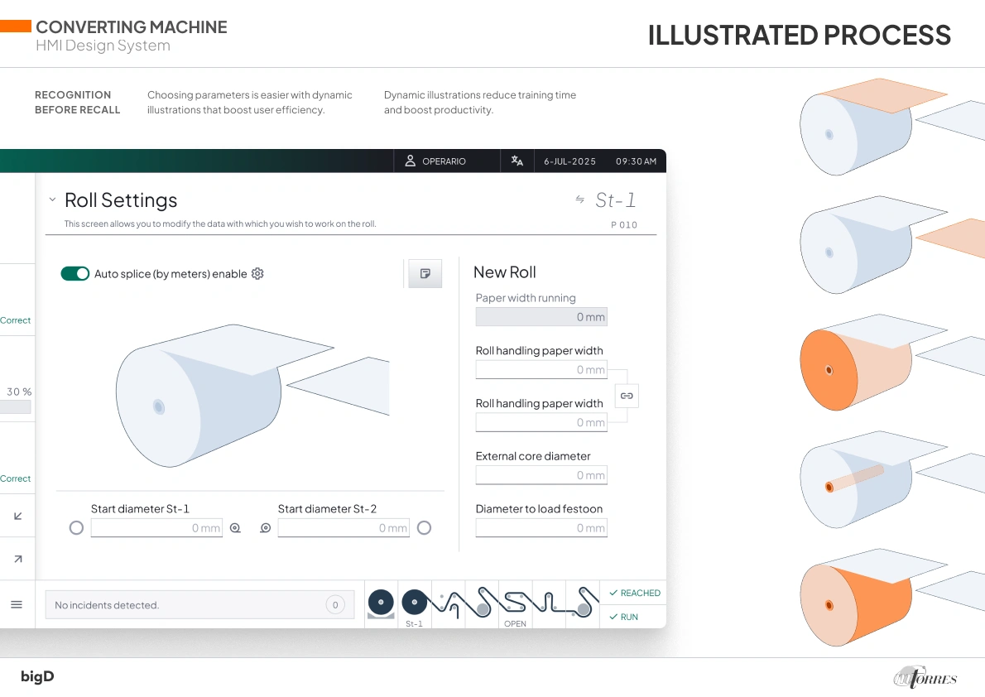Select the Start diameter St-1 radio button
The image size is (985, 697).
[x=76, y=528]
